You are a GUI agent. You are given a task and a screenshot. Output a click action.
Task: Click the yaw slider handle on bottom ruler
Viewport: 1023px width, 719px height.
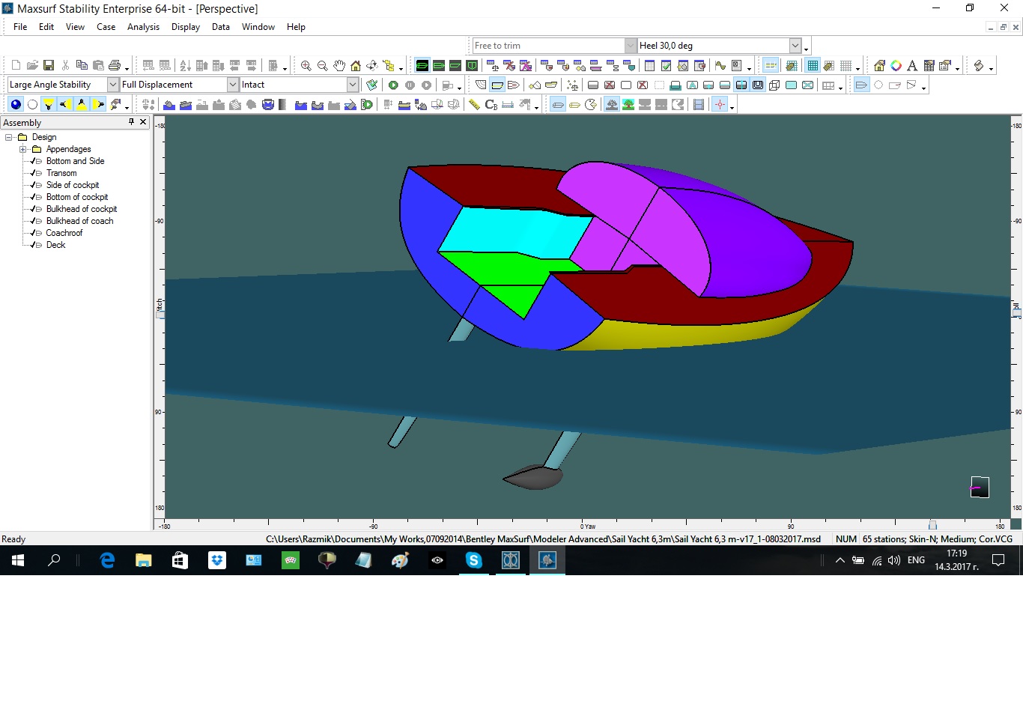[932, 525]
